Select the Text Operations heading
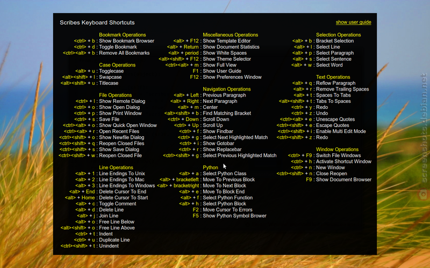Screen dimensions: 430x268 pyautogui.click(x=333, y=77)
